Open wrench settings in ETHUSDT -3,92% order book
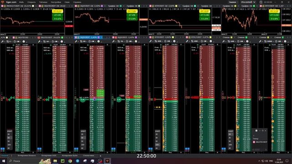This screenshot has height=164, width=292. (151, 41)
